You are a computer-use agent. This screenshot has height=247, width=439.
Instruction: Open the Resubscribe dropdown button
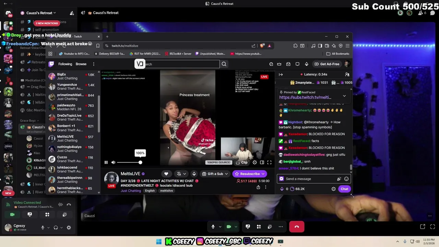pyautogui.click(x=249, y=174)
